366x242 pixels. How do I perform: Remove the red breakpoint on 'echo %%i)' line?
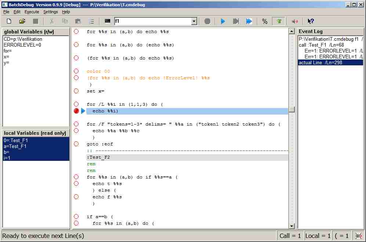pos(76,111)
